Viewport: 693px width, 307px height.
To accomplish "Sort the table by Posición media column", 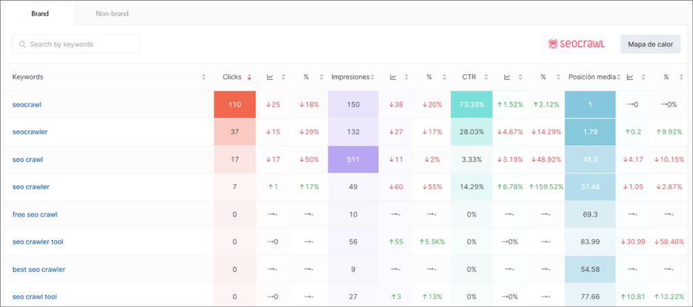I will tap(619, 78).
